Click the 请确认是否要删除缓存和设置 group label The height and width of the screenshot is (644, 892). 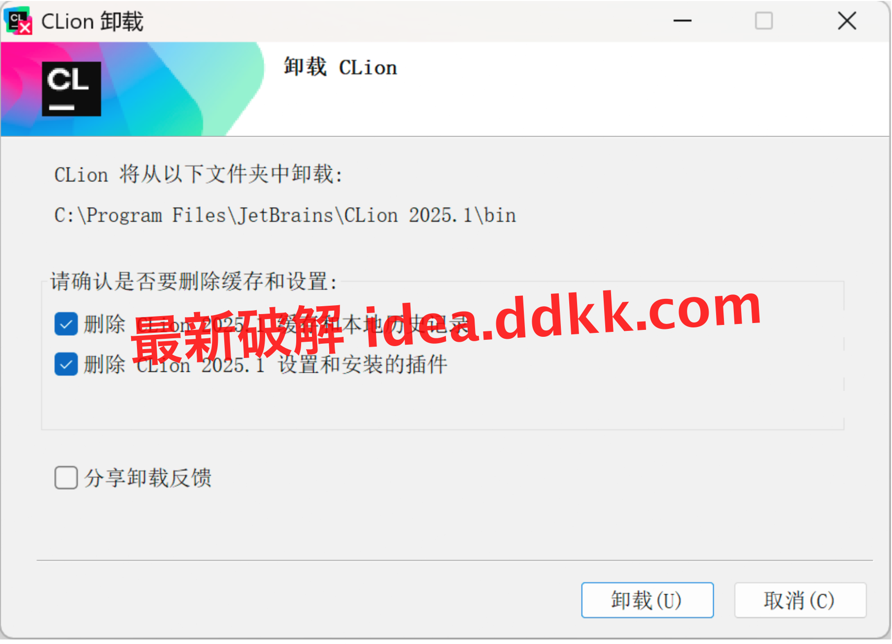(194, 282)
